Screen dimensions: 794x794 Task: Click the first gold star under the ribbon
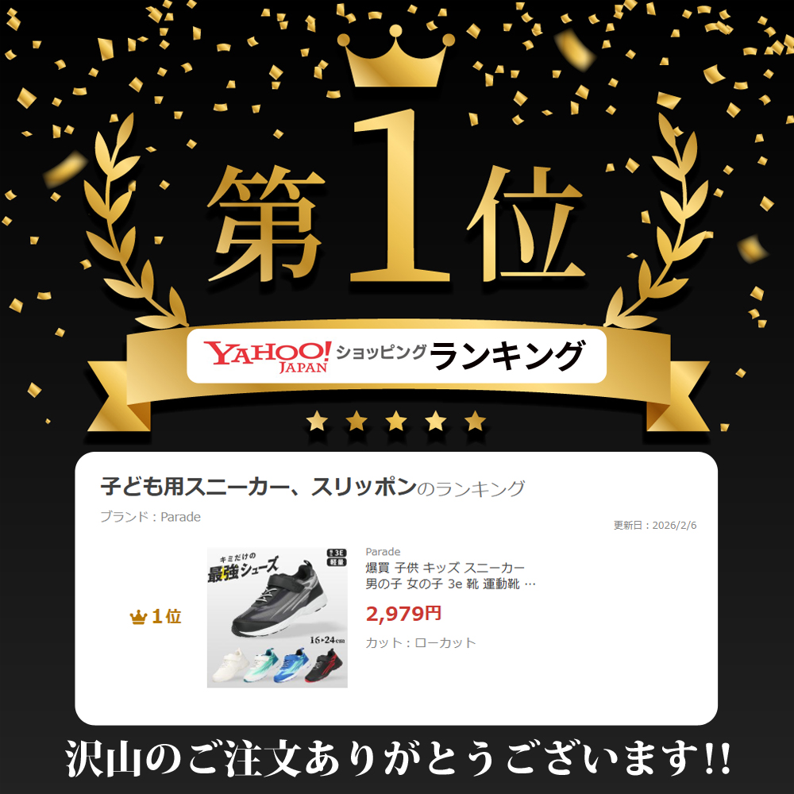317,422
